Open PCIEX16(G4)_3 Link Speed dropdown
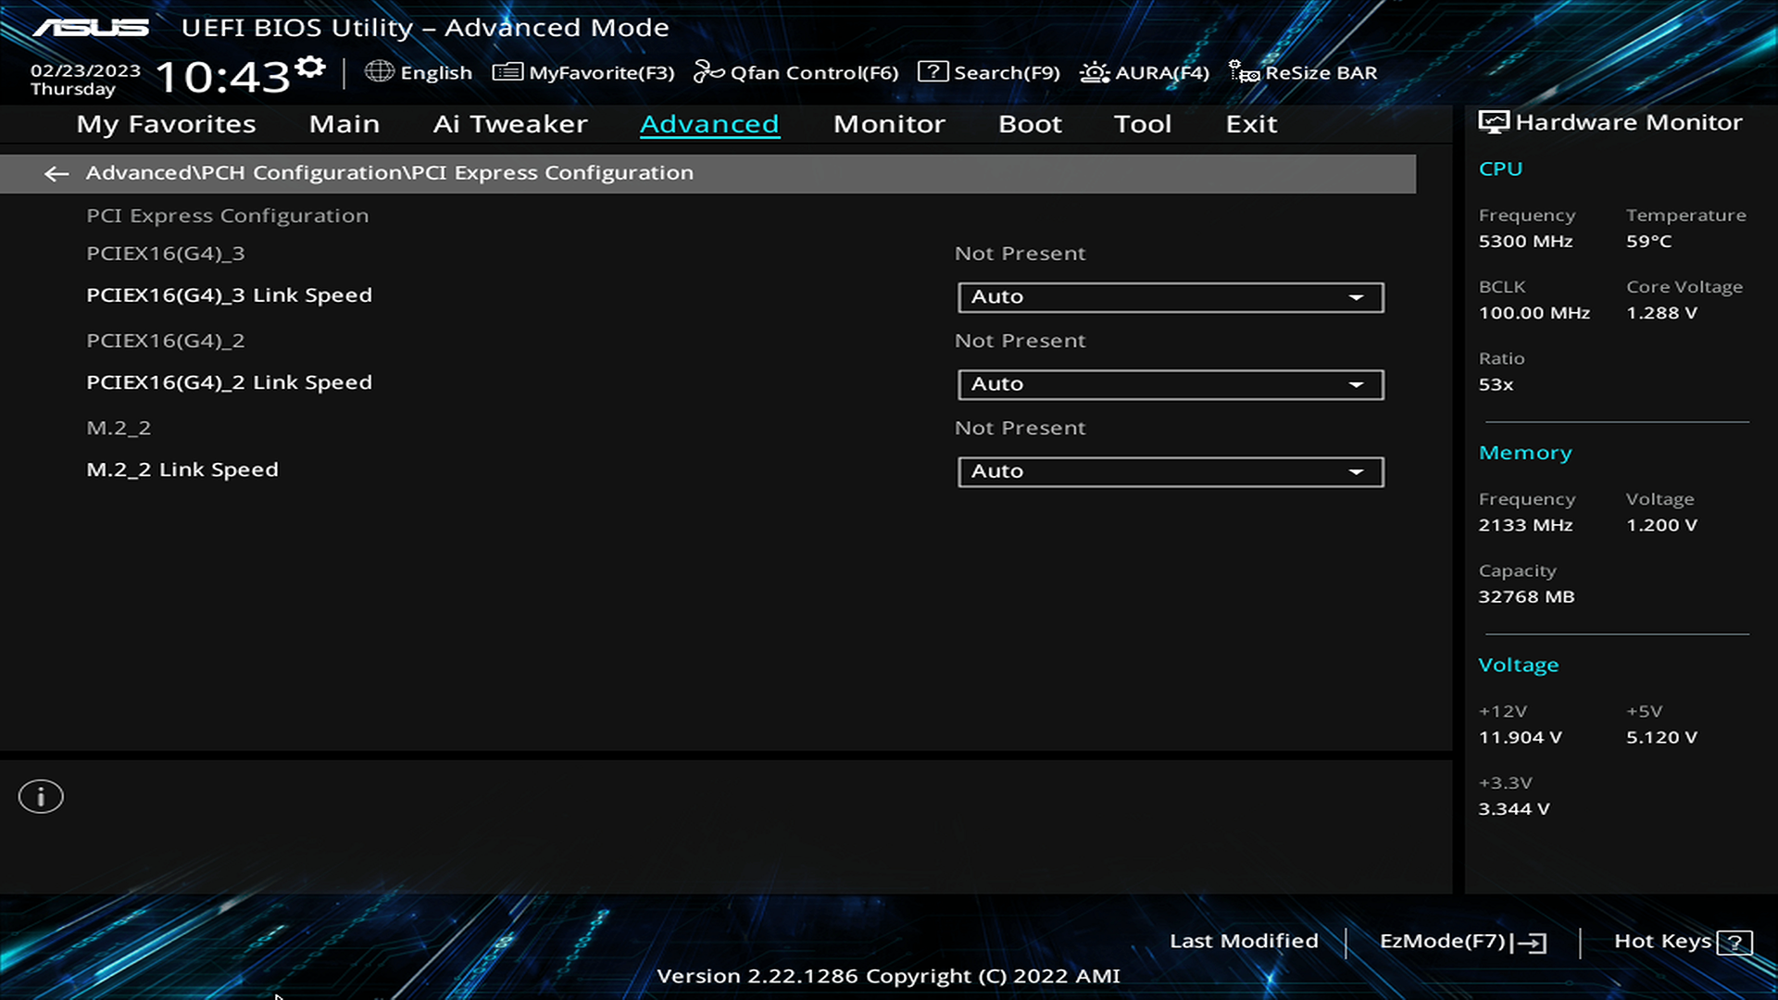 pos(1171,297)
